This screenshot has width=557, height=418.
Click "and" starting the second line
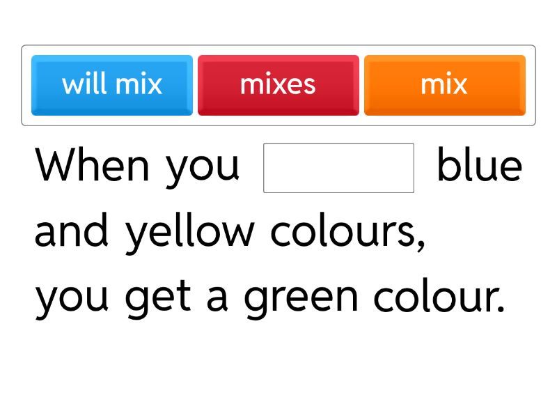tap(71, 231)
